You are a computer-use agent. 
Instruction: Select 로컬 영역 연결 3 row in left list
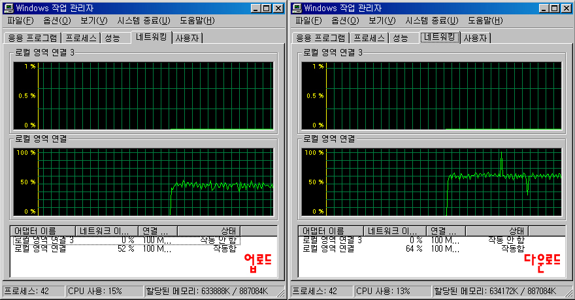point(127,241)
